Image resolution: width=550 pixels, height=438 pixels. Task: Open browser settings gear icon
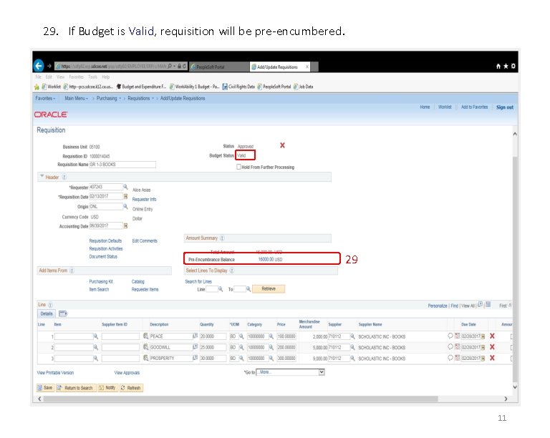pos(513,67)
